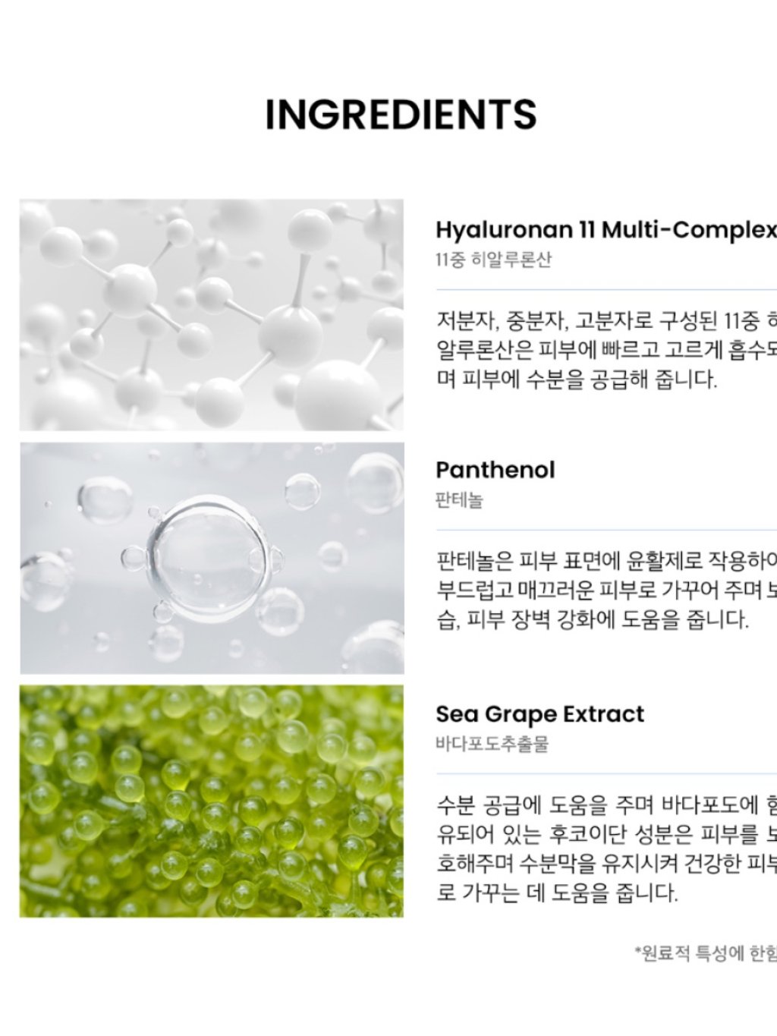Click the 11중 히알루론산 subtitle
Screen dimensions: 777x1036
494,260
